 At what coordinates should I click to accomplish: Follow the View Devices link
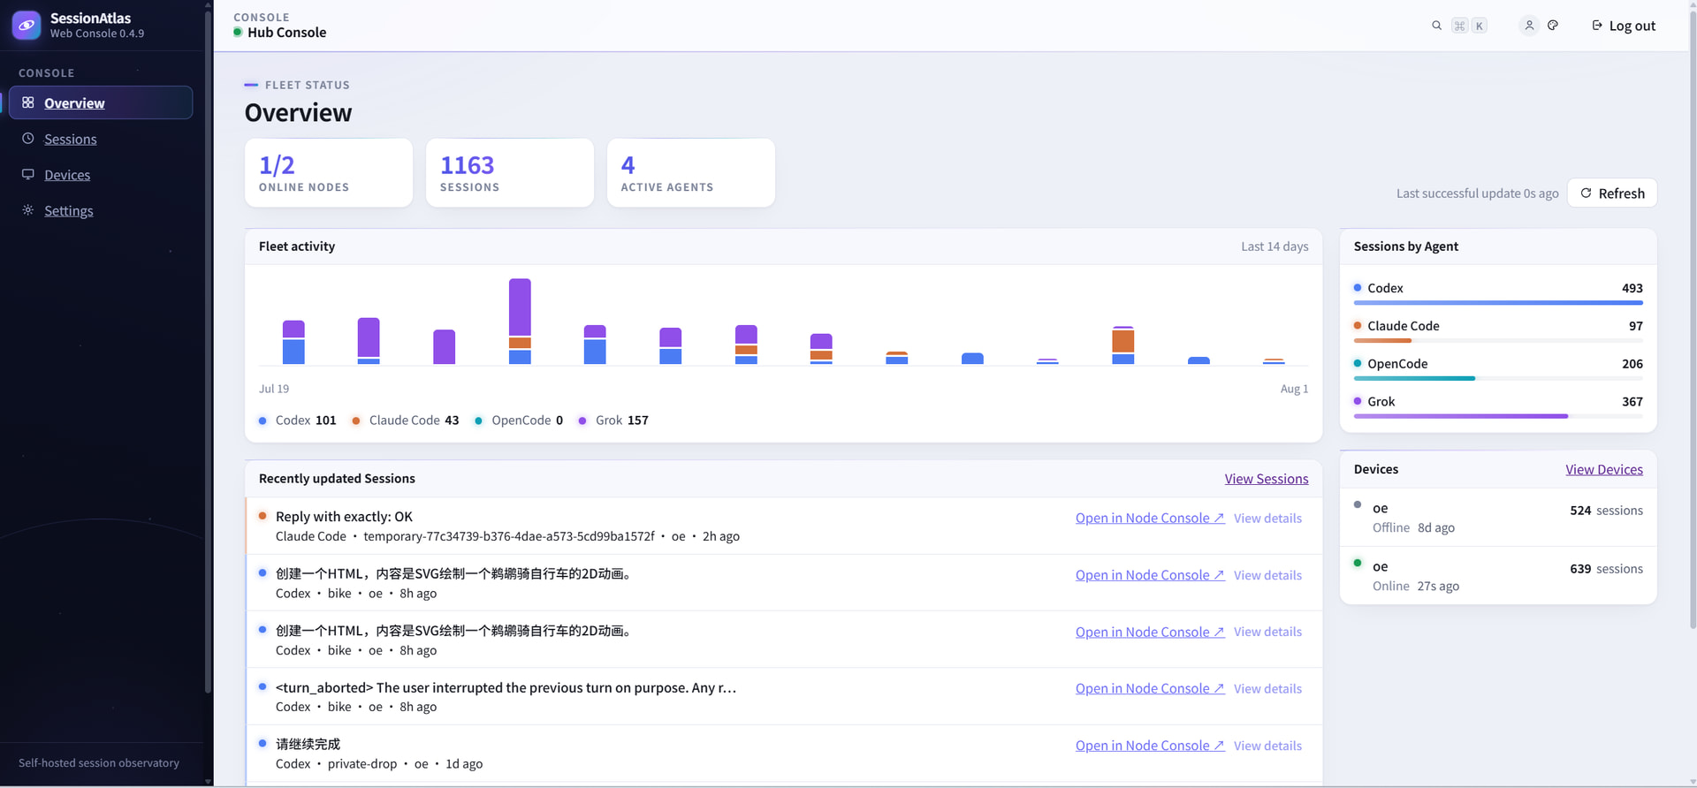click(1604, 469)
